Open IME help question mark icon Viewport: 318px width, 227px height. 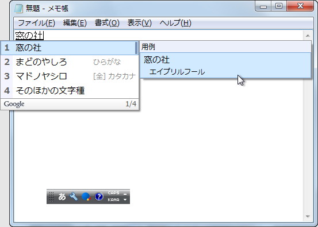pos(99,197)
